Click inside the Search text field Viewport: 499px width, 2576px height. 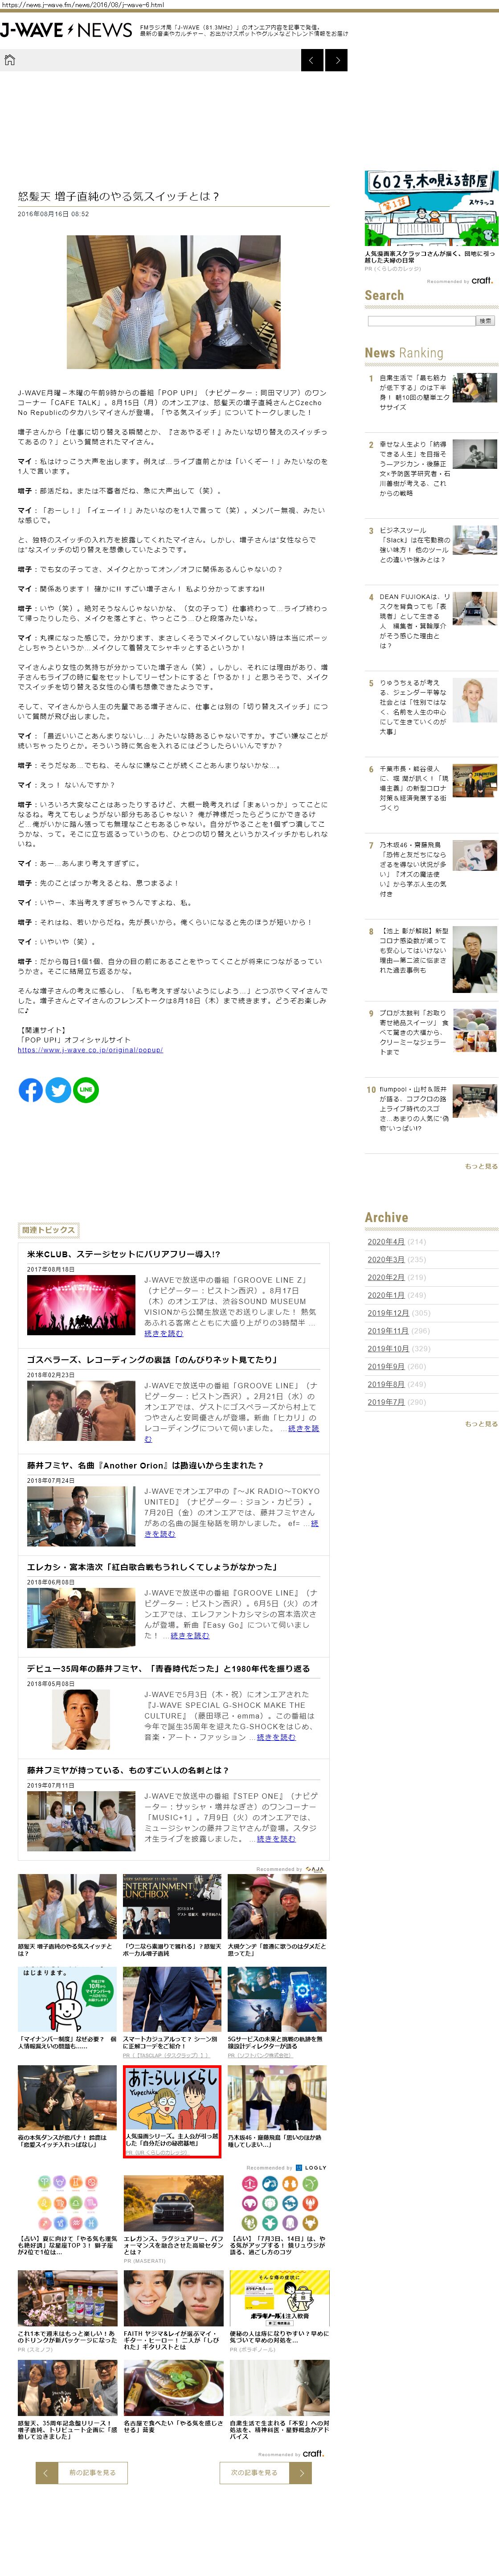coord(420,321)
